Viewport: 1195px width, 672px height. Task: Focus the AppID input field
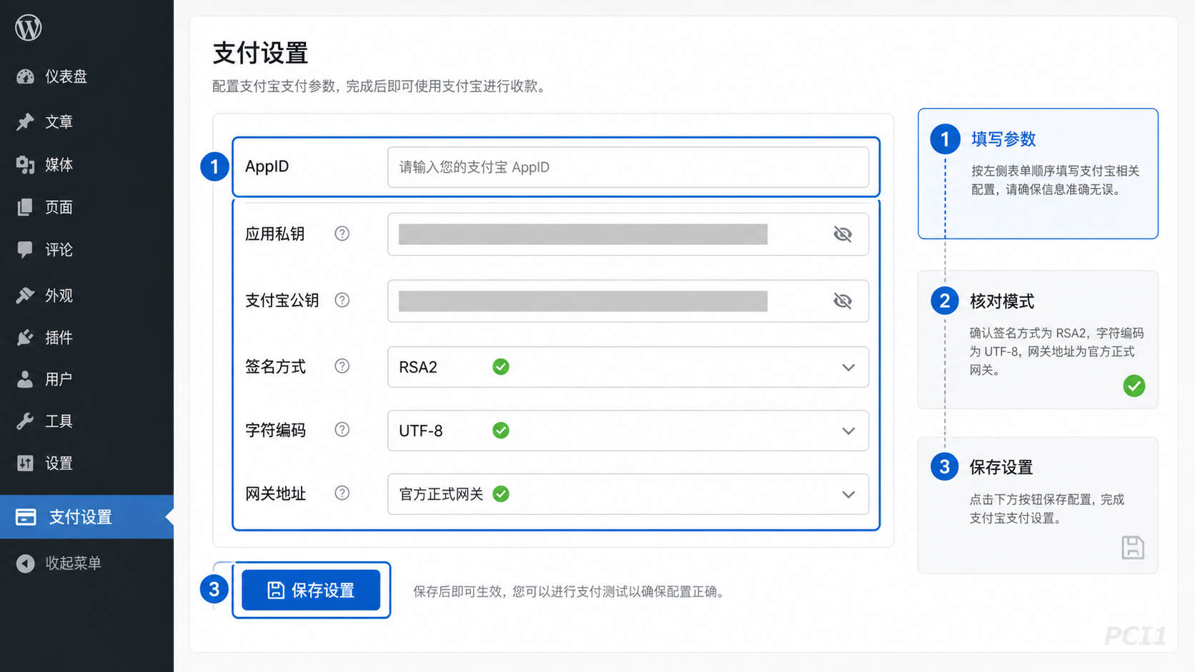[x=628, y=167]
